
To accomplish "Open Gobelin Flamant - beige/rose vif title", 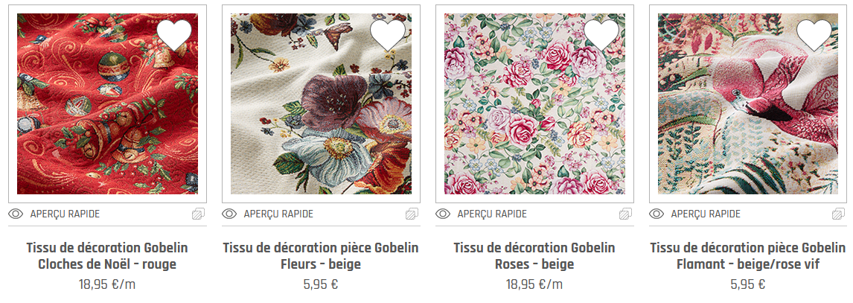I will click(748, 255).
